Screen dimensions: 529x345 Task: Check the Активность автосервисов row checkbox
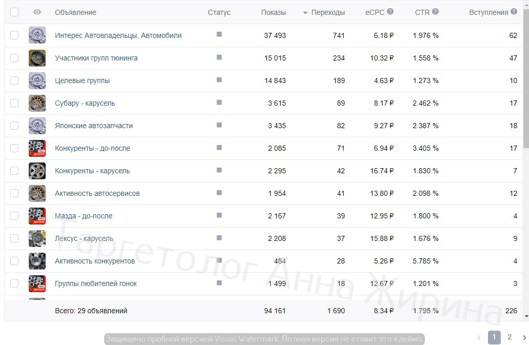point(14,193)
